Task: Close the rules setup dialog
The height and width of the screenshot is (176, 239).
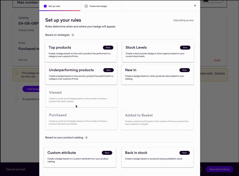Action: click(x=195, y=6)
